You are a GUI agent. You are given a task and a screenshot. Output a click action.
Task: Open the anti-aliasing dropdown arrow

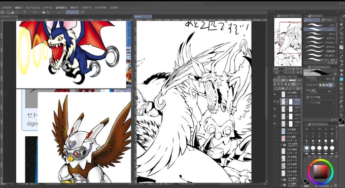(x=334, y=85)
